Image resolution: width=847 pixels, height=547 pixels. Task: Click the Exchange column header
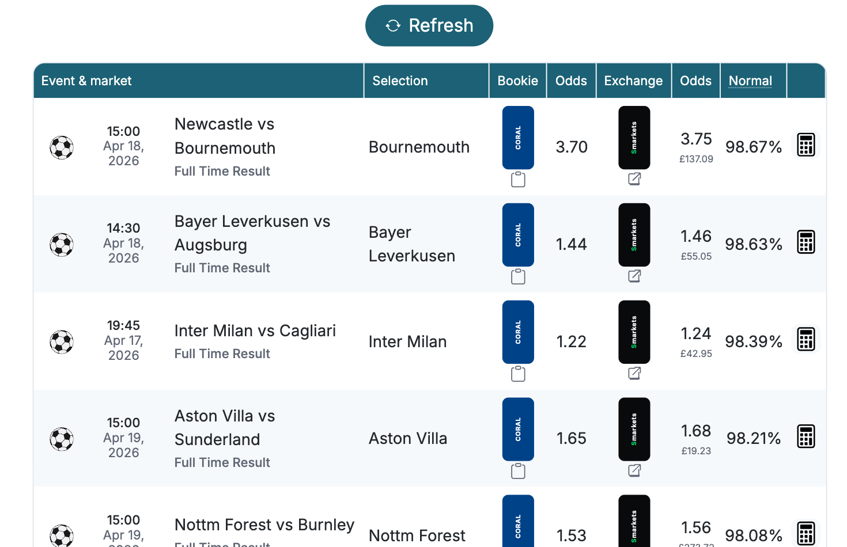(633, 81)
